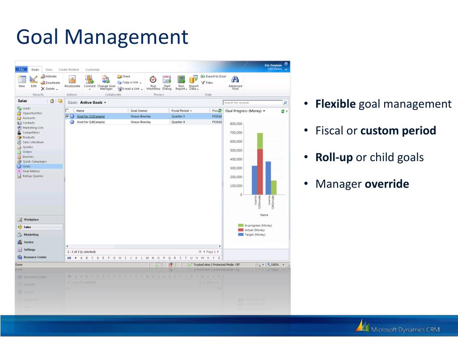The image size is (458, 343).
Task: Click the Share button
Action: tap(124, 76)
